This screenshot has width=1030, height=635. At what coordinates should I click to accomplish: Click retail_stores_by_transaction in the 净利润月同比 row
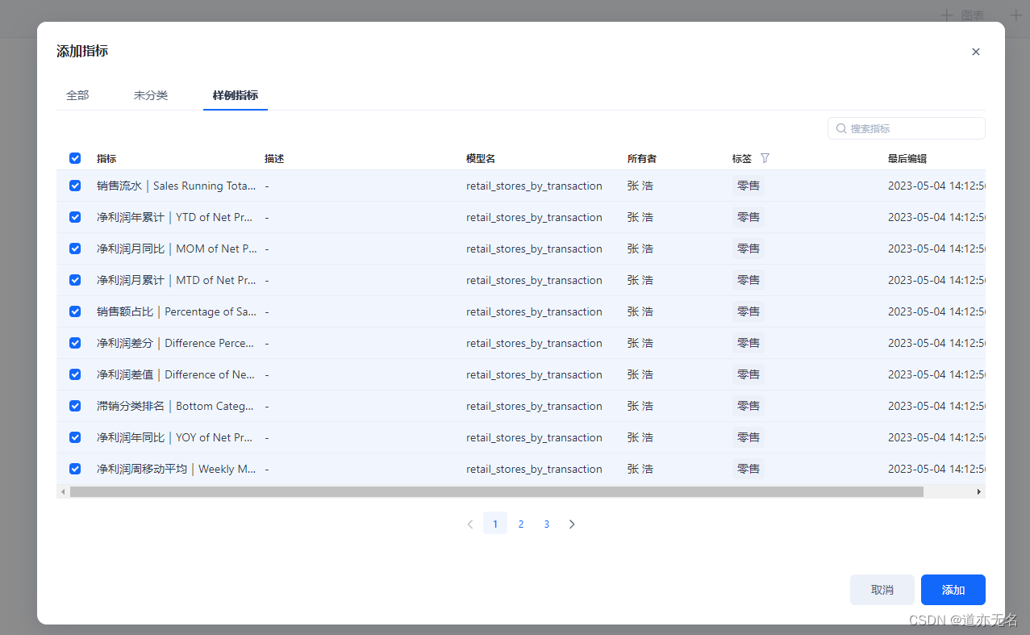click(534, 249)
